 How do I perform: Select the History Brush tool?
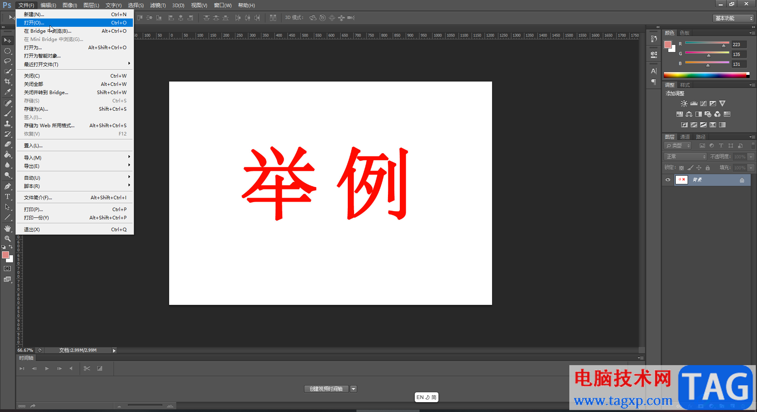click(x=7, y=134)
